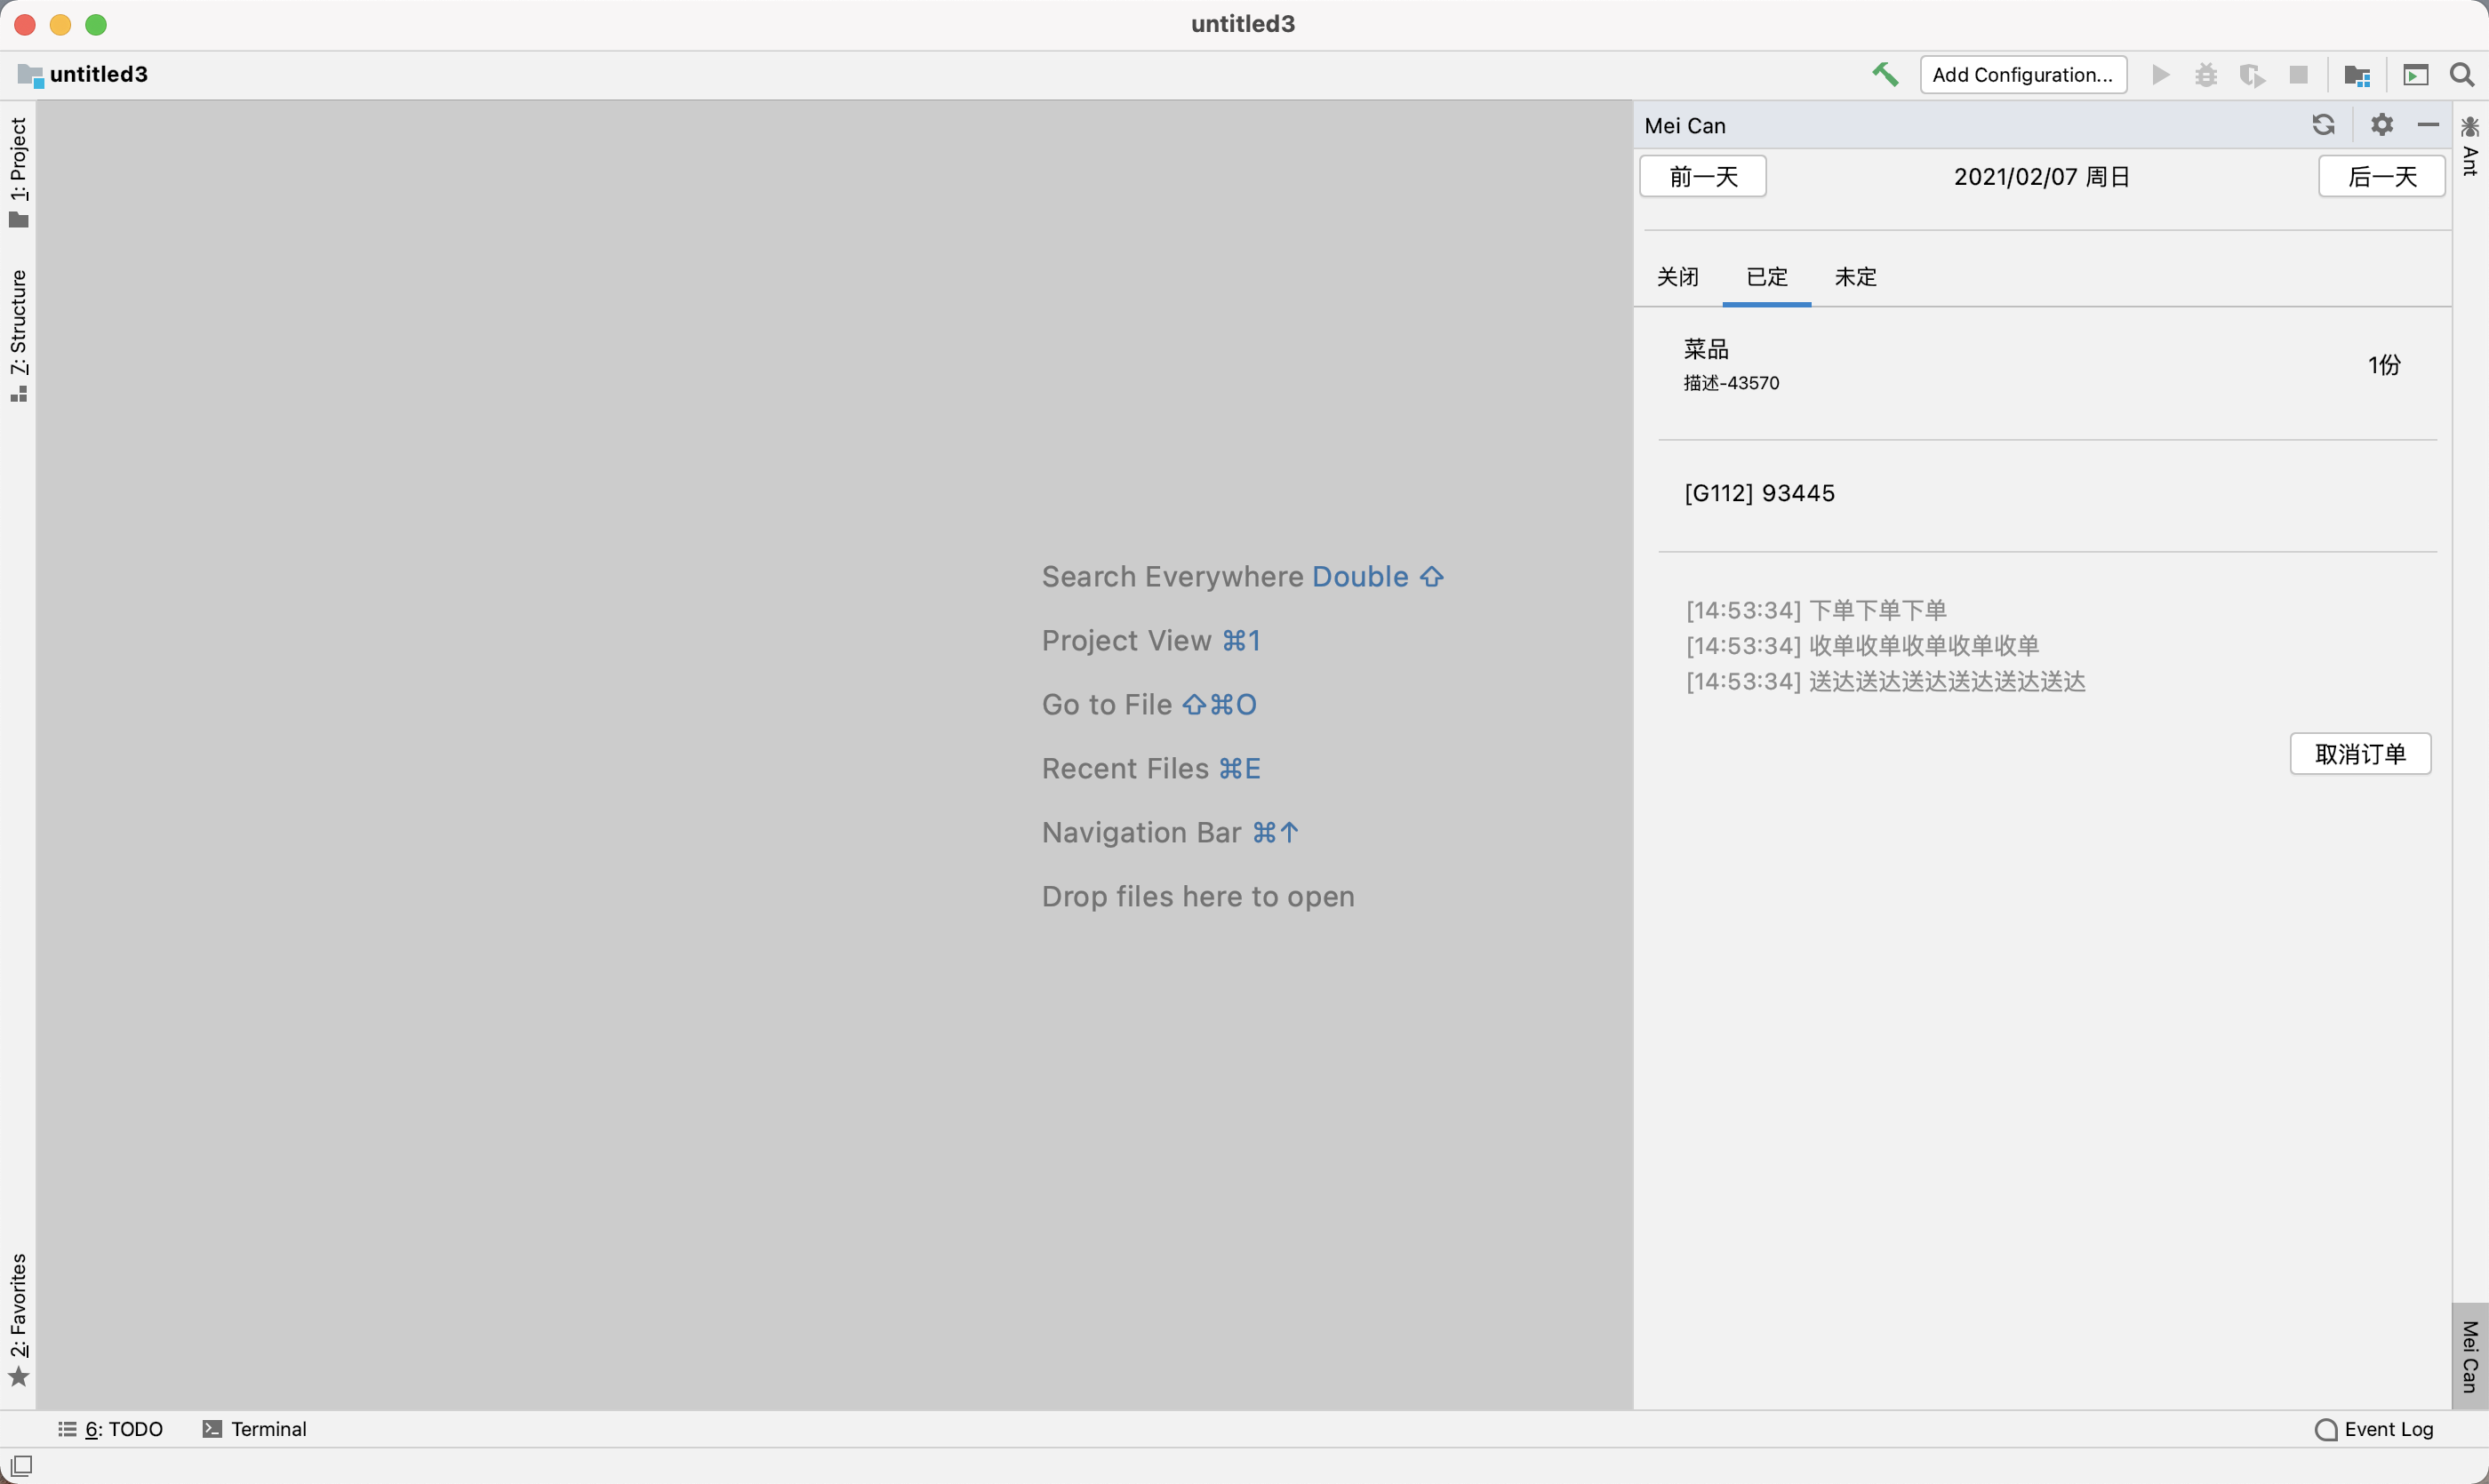Click the Run with Coverage icon

[x=2252, y=75]
